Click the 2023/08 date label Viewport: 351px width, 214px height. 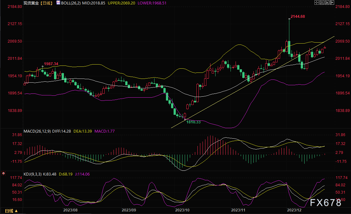[x=70, y=210]
